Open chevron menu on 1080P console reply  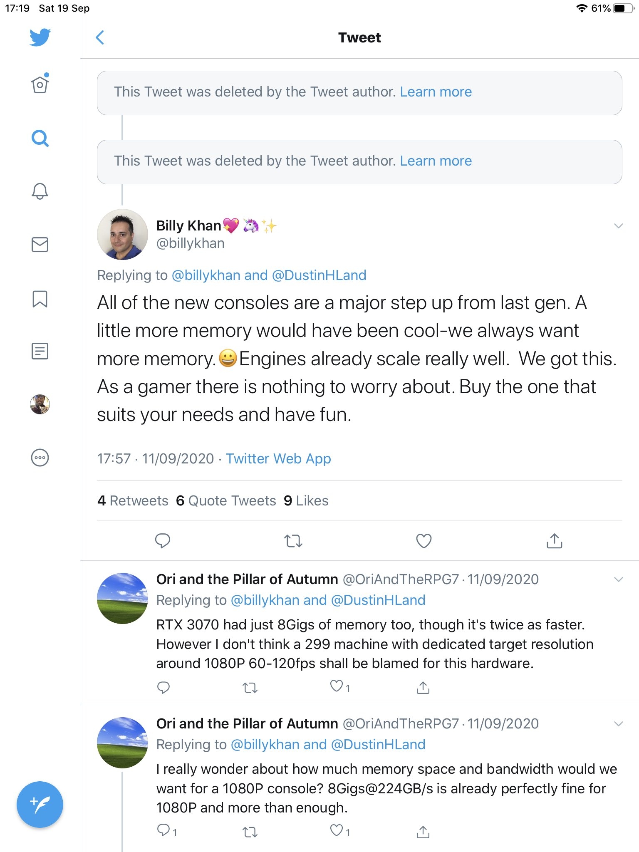pyautogui.click(x=618, y=724)
